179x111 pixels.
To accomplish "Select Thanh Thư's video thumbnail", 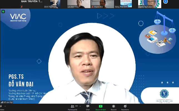I will [x=102, y=4].
